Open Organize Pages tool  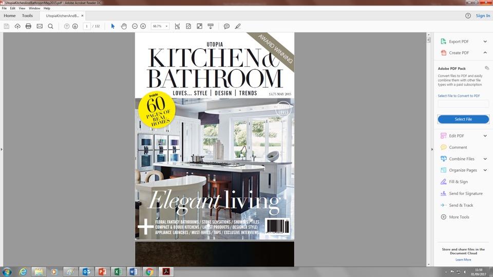(463, 170)
